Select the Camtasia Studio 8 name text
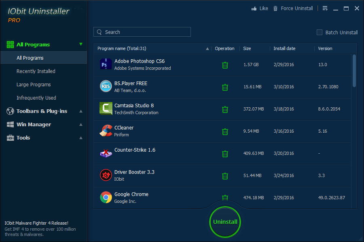Image resolution: width=364 pixels, height=242 pixels. tap(134, 106)
